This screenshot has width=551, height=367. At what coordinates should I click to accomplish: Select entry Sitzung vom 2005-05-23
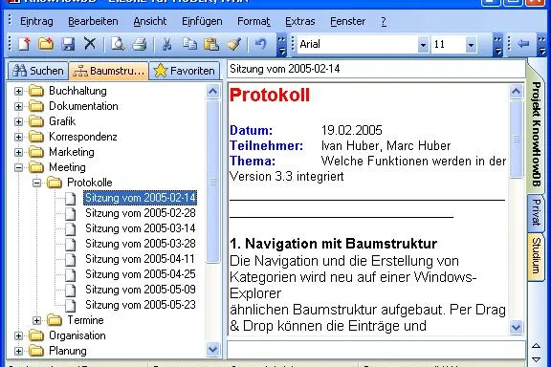(x=141, y=305)
